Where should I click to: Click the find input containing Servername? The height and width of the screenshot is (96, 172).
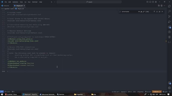tap(130, 11)
